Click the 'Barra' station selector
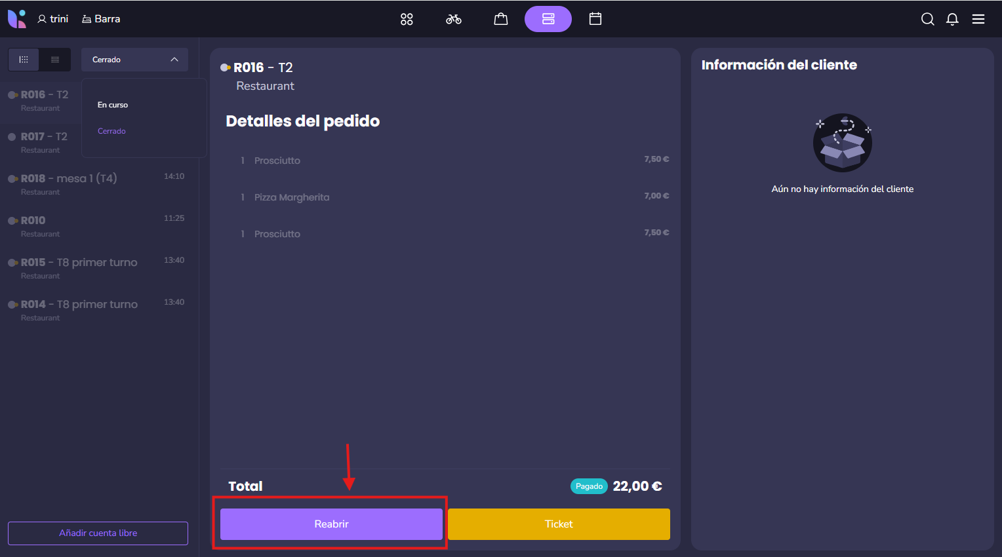The image size is (1002, 557). coord(101,19)
